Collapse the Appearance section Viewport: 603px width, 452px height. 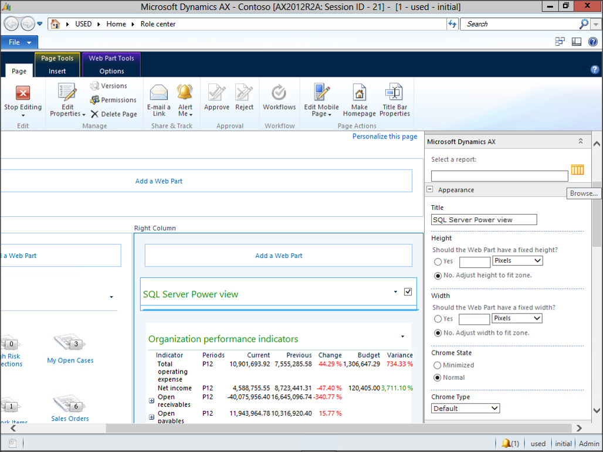tap(430, 190)
